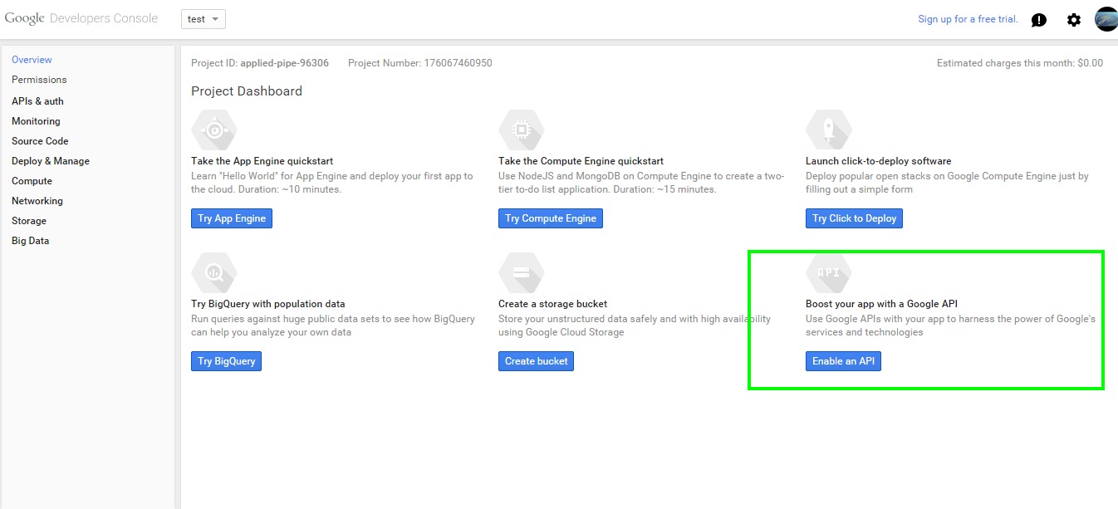1118x509 pixels.
Task: Open Permissions in the sidebar
Action: point(39,80)
